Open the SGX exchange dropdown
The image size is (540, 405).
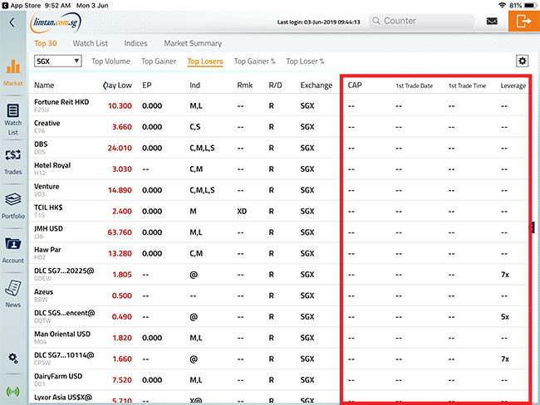coord(58,61)
